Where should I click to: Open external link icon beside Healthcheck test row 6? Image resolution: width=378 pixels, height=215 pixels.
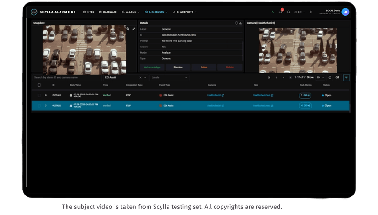click(272, 95)
